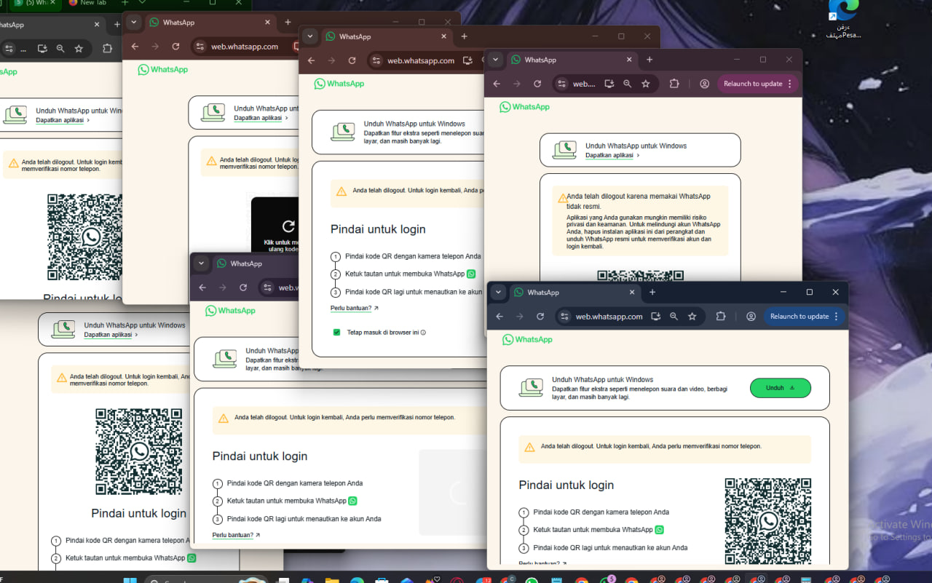This screenshot has height=583, width=932.
Task: Click Dapatkan aplikasi link in the bottom-left back window
Action: (x=111, y=335)
